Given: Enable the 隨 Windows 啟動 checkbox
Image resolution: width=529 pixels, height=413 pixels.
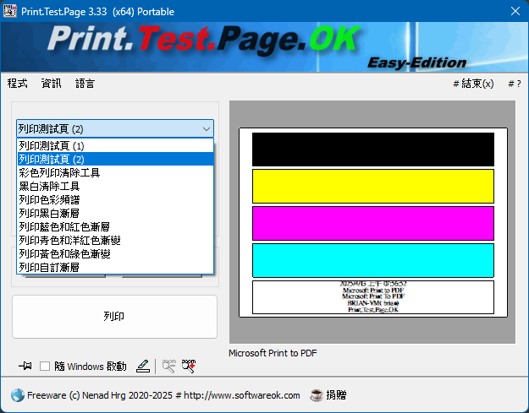Looking at the screenshot, I should (46, 367).
